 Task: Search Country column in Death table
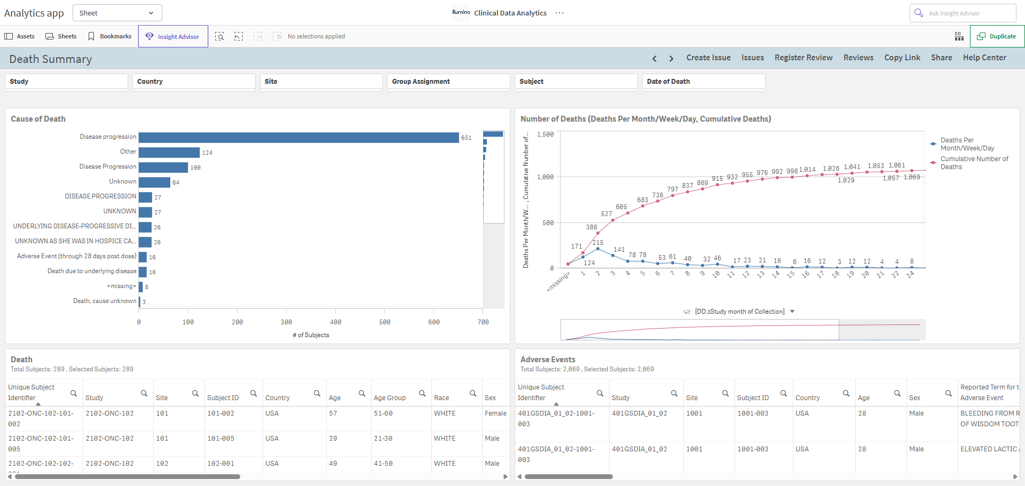pos(317,393)
